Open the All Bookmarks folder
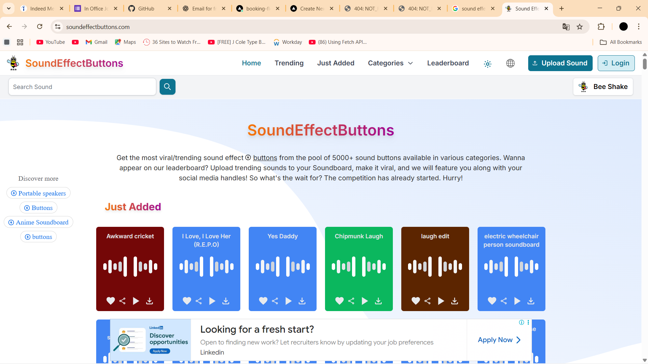 pyautogui.click(x=621, y=42)
